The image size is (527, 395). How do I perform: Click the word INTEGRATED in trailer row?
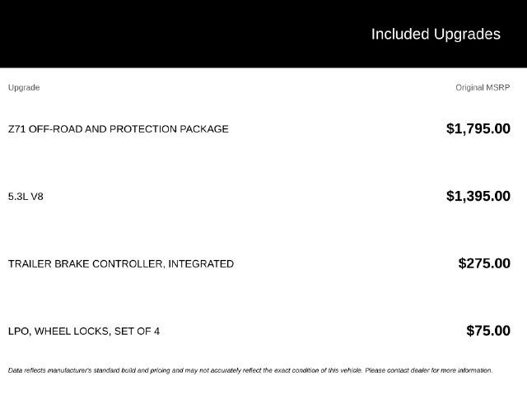pos(201,264)
